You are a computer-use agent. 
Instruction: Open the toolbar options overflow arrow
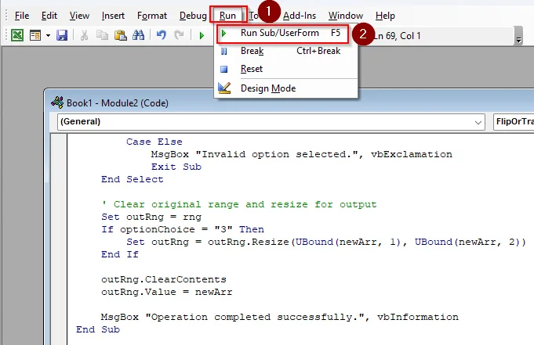click(518, 36)
